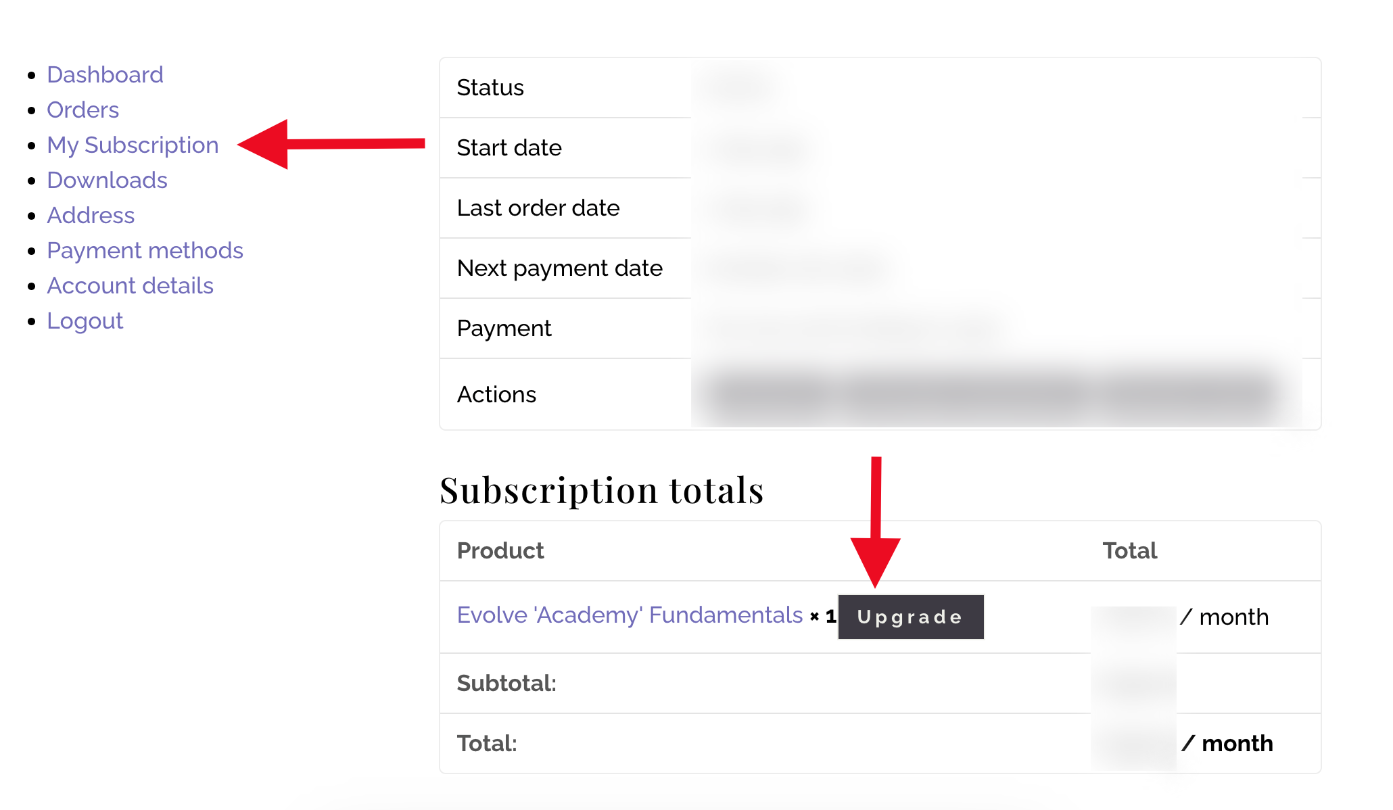Click the Next payment date label
The image size is (1393, 810).
coord(560,268)
